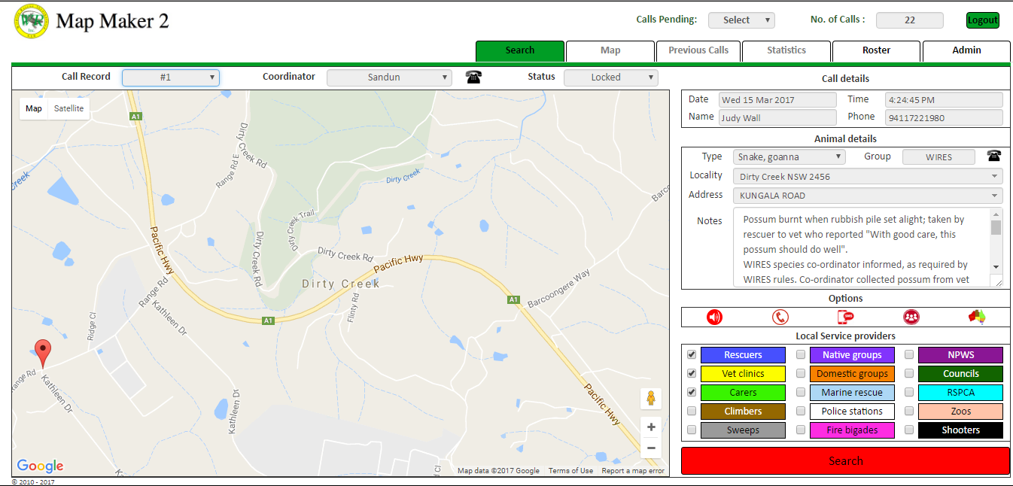This screenshot has width=1013, height=486.
Task: Switch to the Map tab
Action: coord(610,50)
